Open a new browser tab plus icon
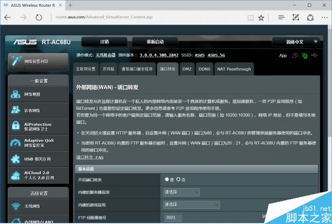The width and height of the screenshot is (332, 224). click(70, 5)
